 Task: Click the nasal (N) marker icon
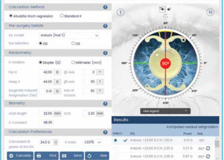[210, 12]
